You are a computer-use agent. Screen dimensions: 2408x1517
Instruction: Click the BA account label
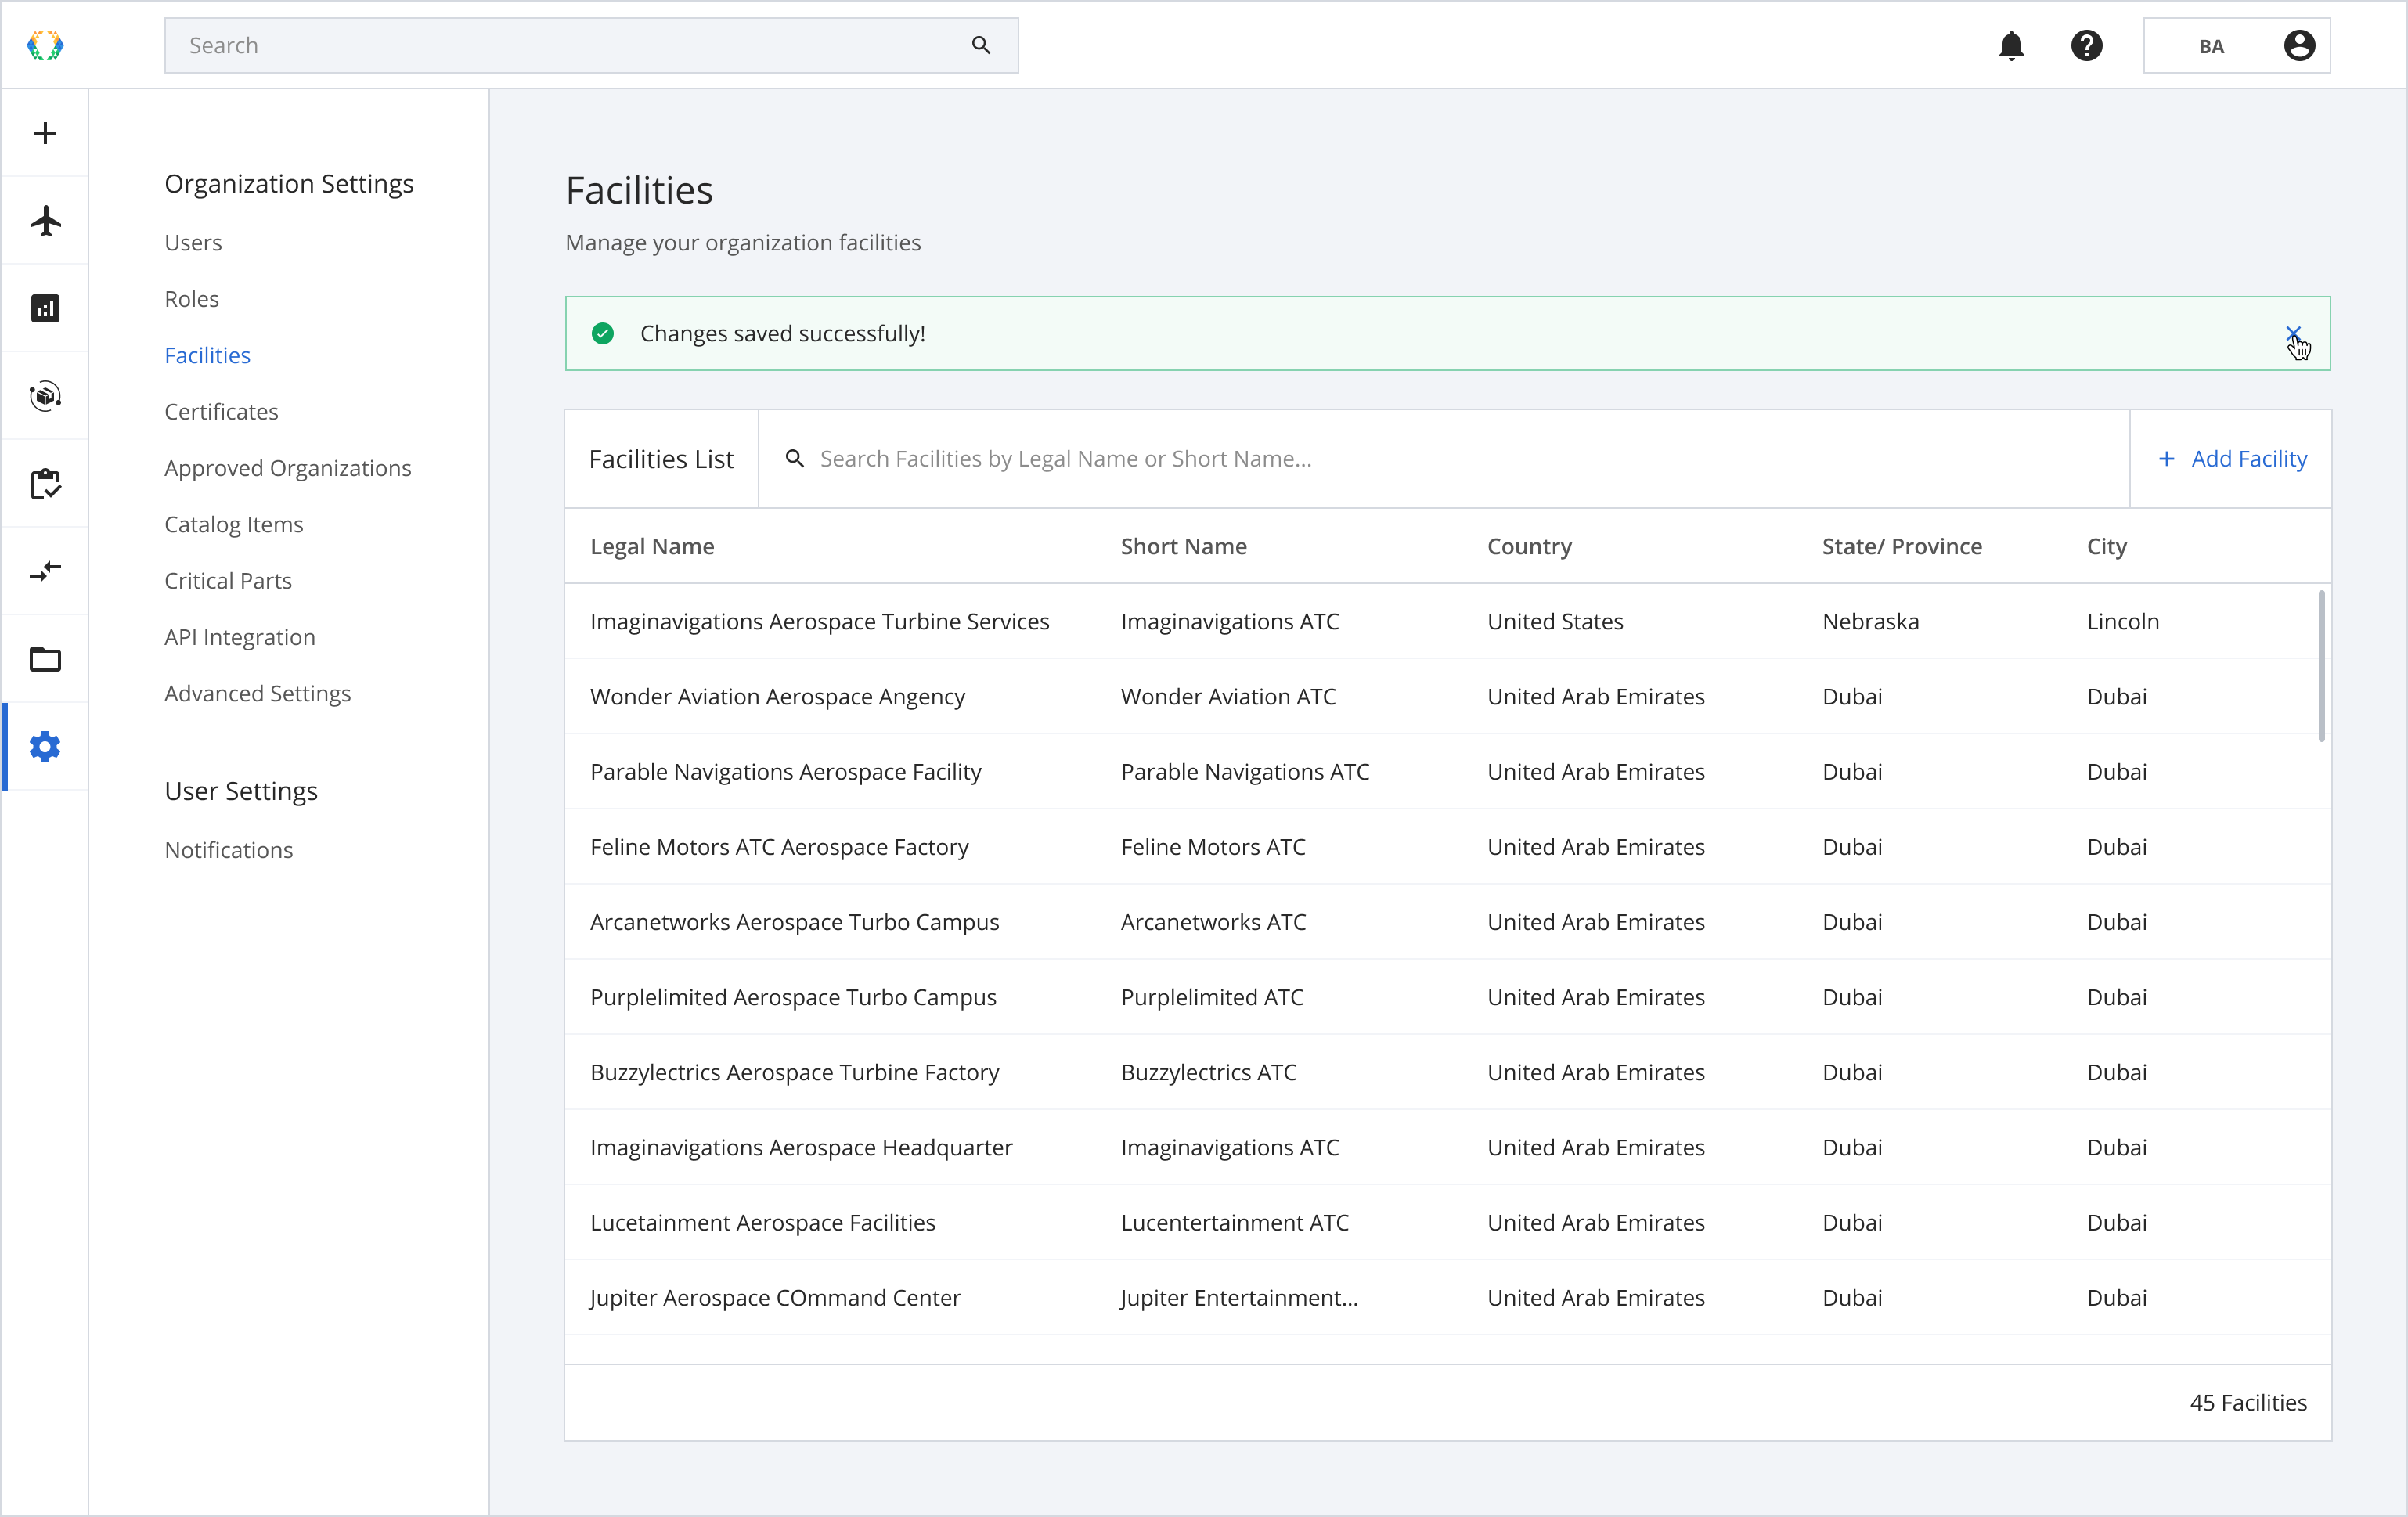[x=2212, y=46]
